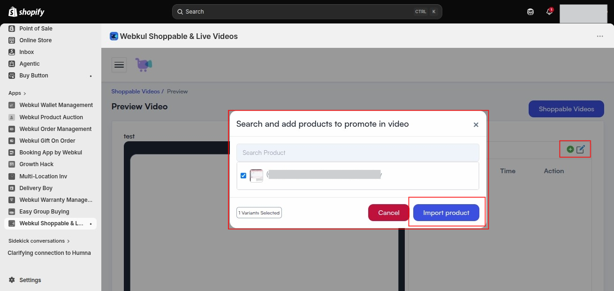The height and width of the screenshot is (291, 614).
Task: Click the Cancel button
Action: click(x=389, y=213)
